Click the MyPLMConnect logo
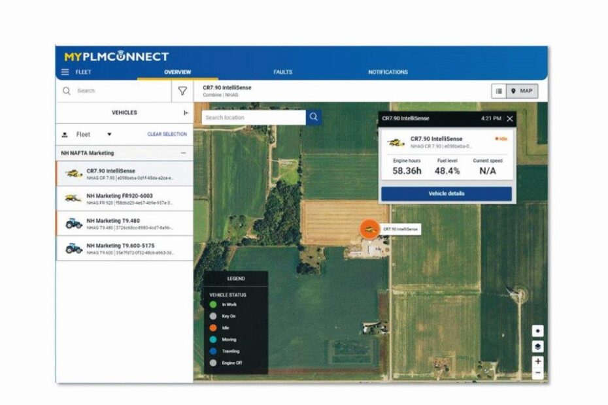This screenshot has width=608, height=405. [x=117, y=56]
